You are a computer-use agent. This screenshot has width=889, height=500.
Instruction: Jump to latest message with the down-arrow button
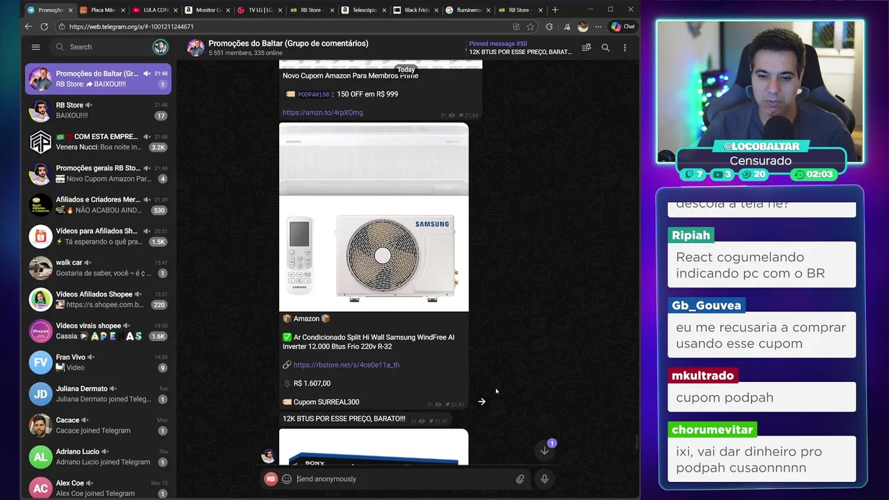pos(545,450)
